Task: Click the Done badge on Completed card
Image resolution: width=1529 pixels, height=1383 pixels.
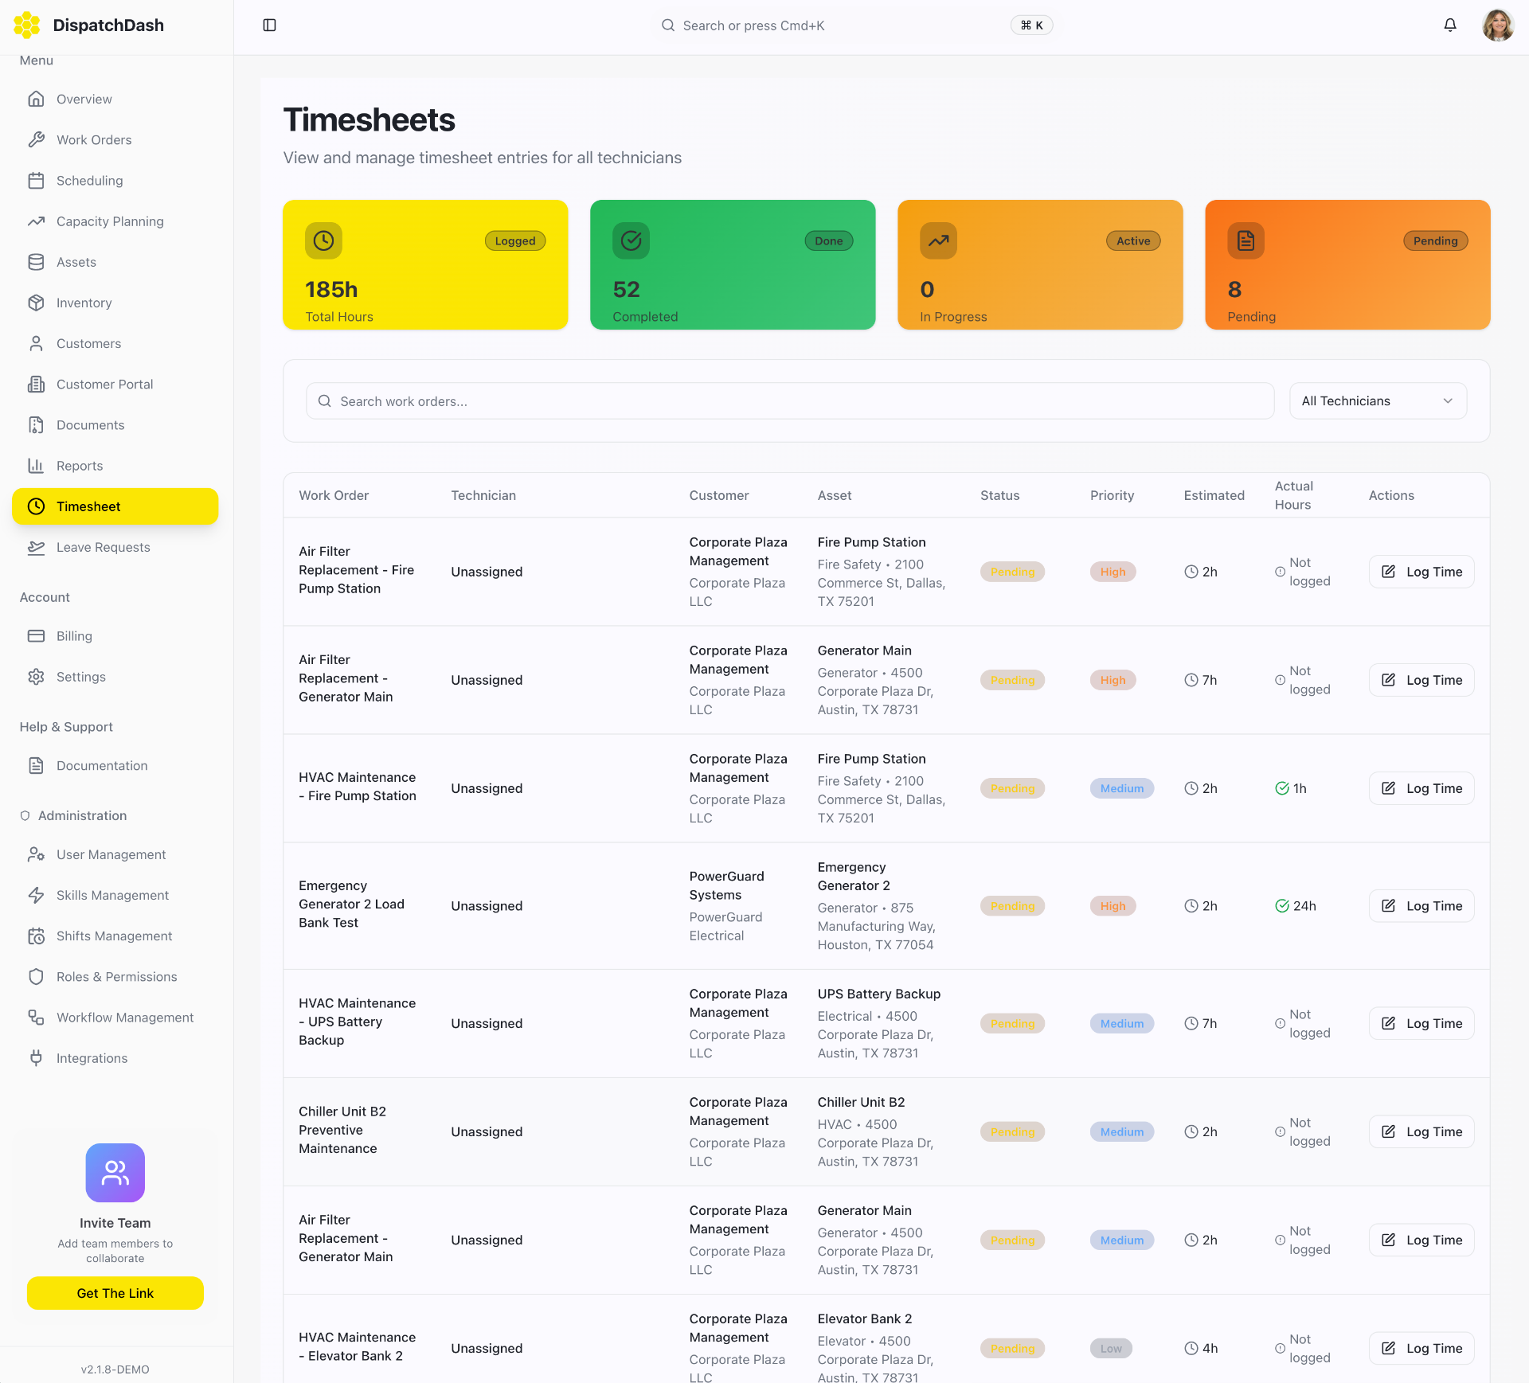Action: tap(828, 240)
